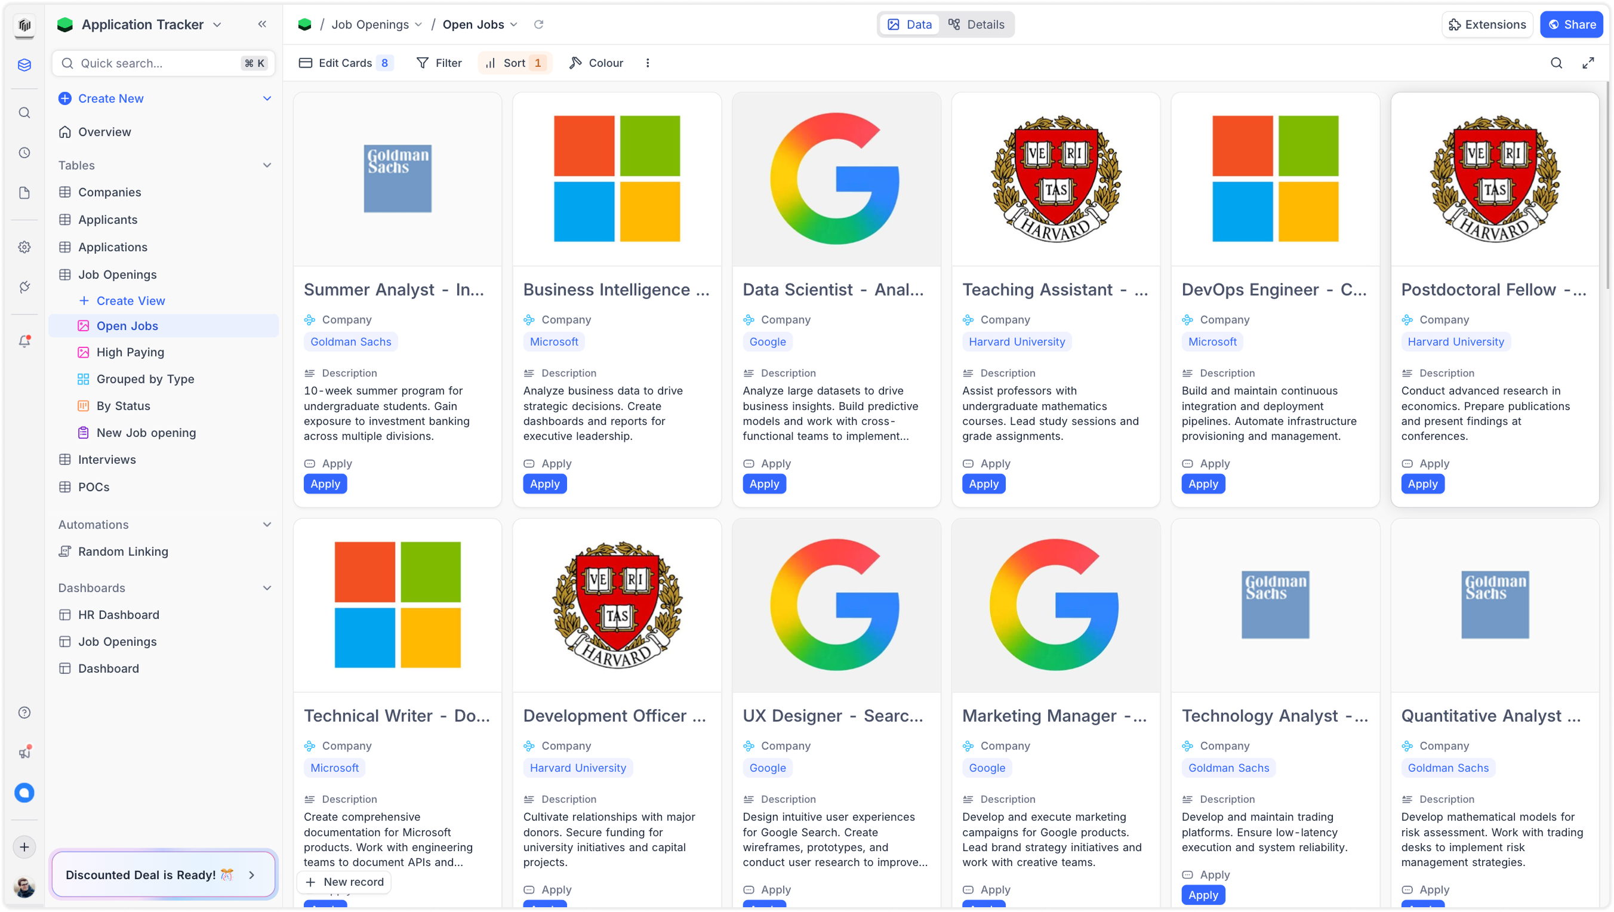Click the clock history icon in left rail
Viewport: 1614px width, 912px height.
[24, 153]
